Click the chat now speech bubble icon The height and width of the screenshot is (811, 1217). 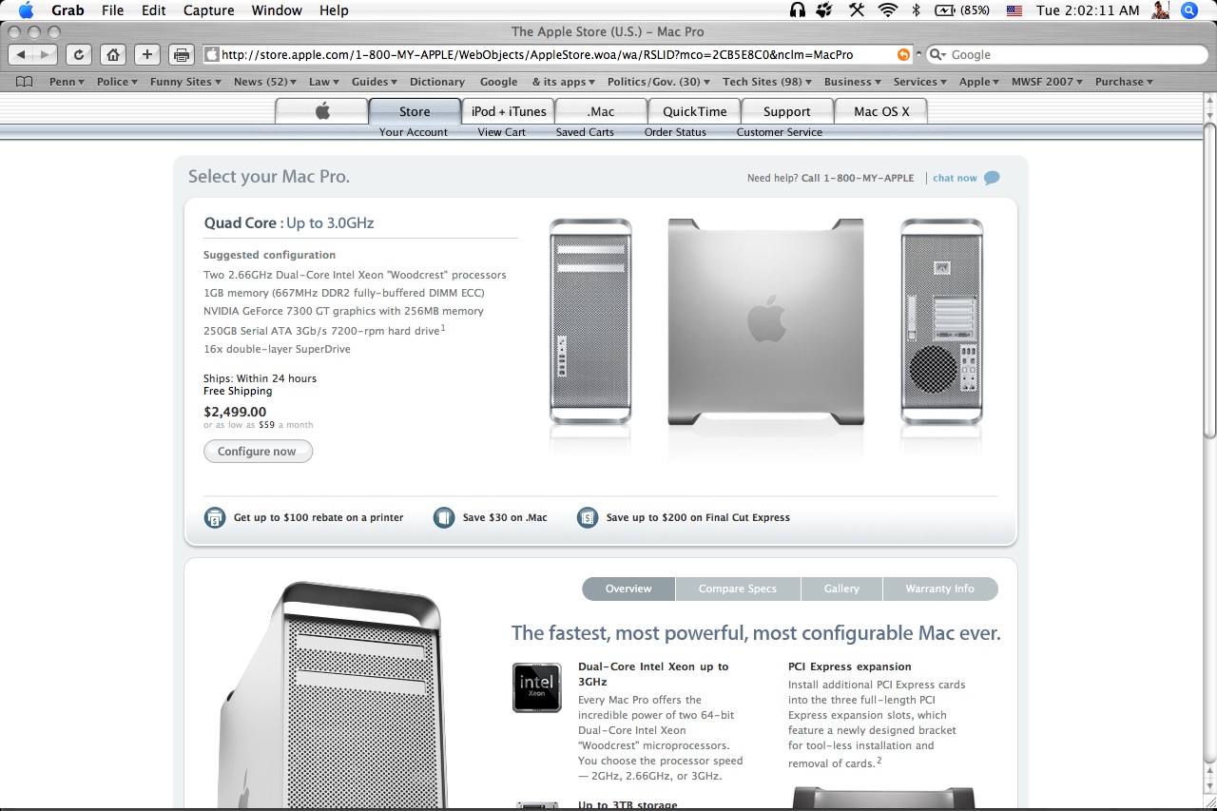[x=992, y=178]
